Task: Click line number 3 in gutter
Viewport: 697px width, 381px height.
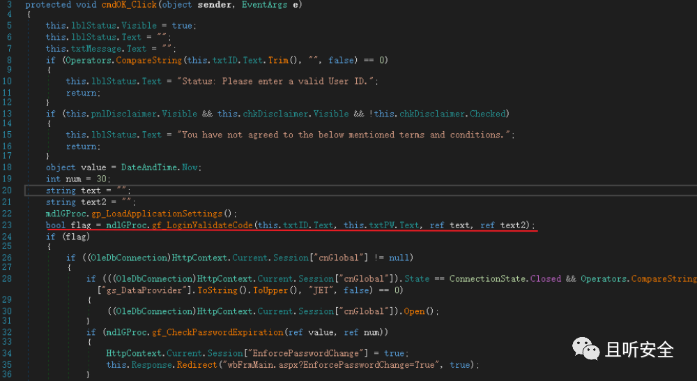Action: (9, 5)
